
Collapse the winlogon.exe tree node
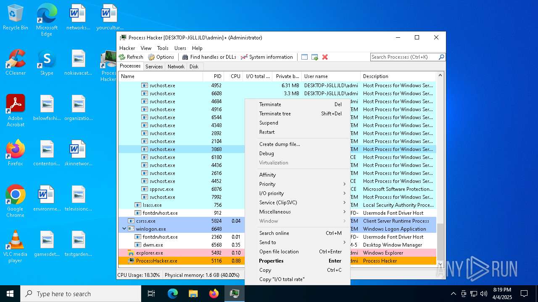point(124,229)
